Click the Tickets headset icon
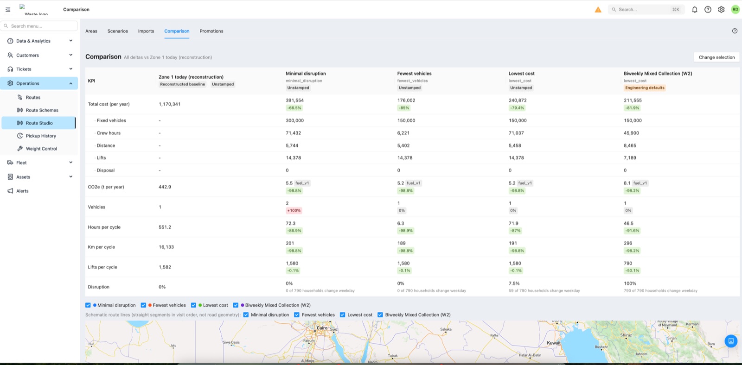The width and height of the screenshot is (742, 365). coord(10,69)
